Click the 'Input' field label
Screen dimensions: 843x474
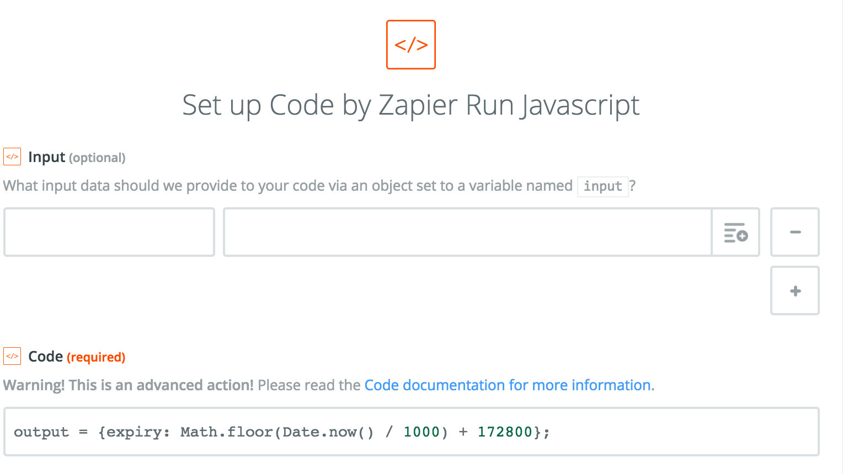tap(47, 157)
